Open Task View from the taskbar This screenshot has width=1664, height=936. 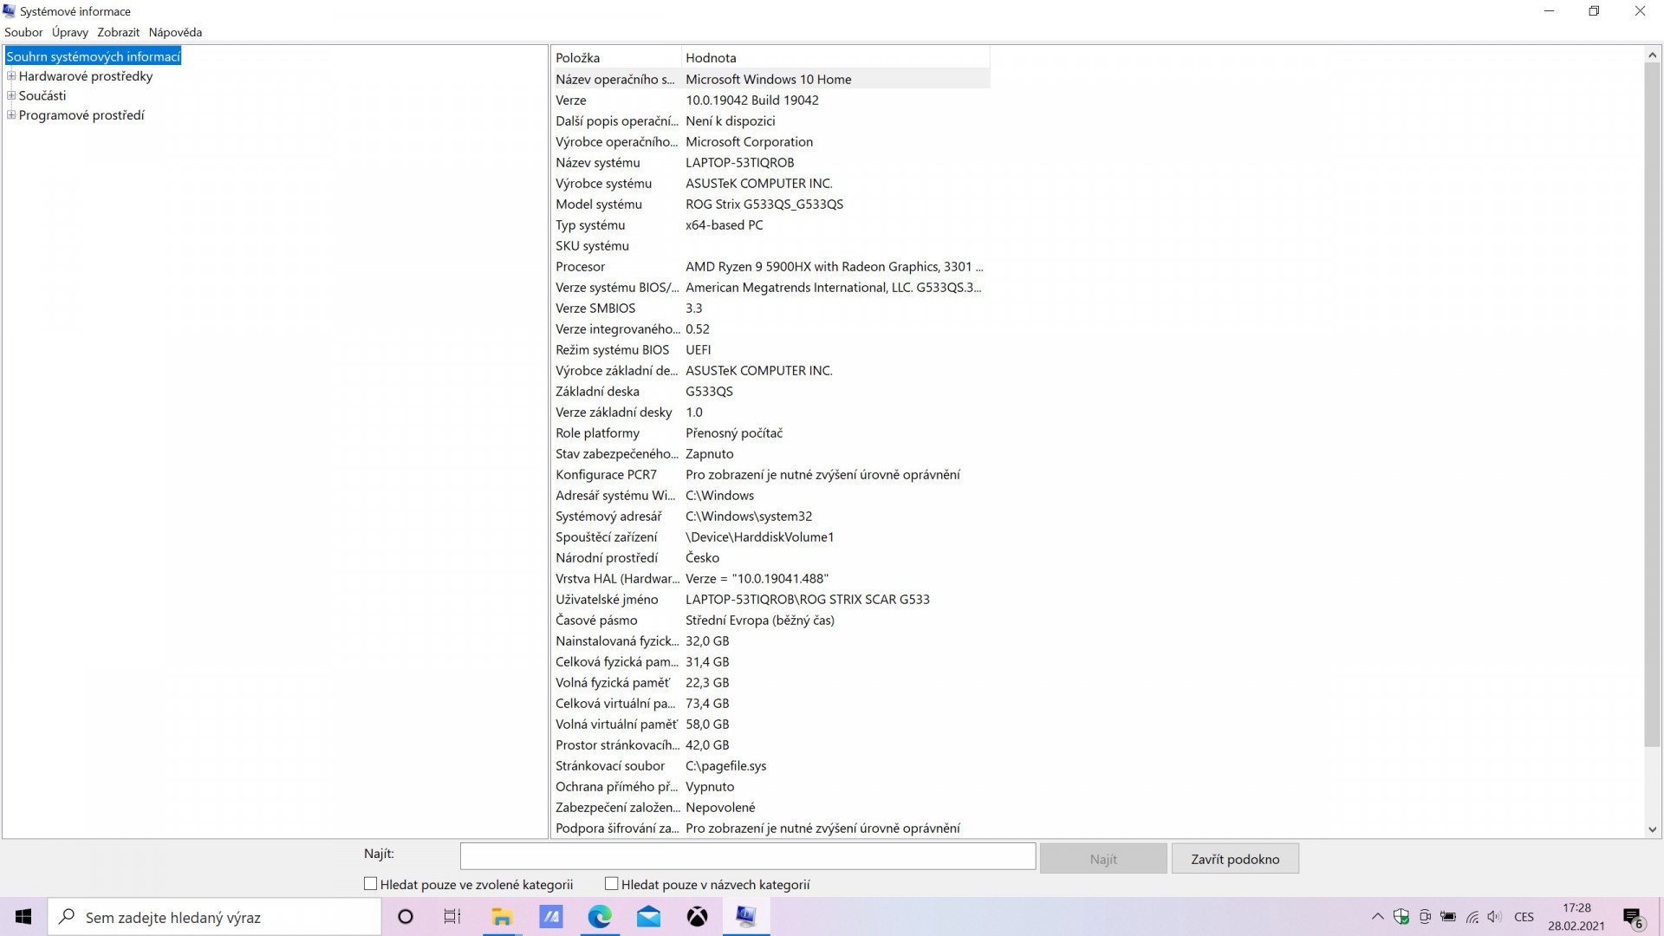(x=452, y=917)
